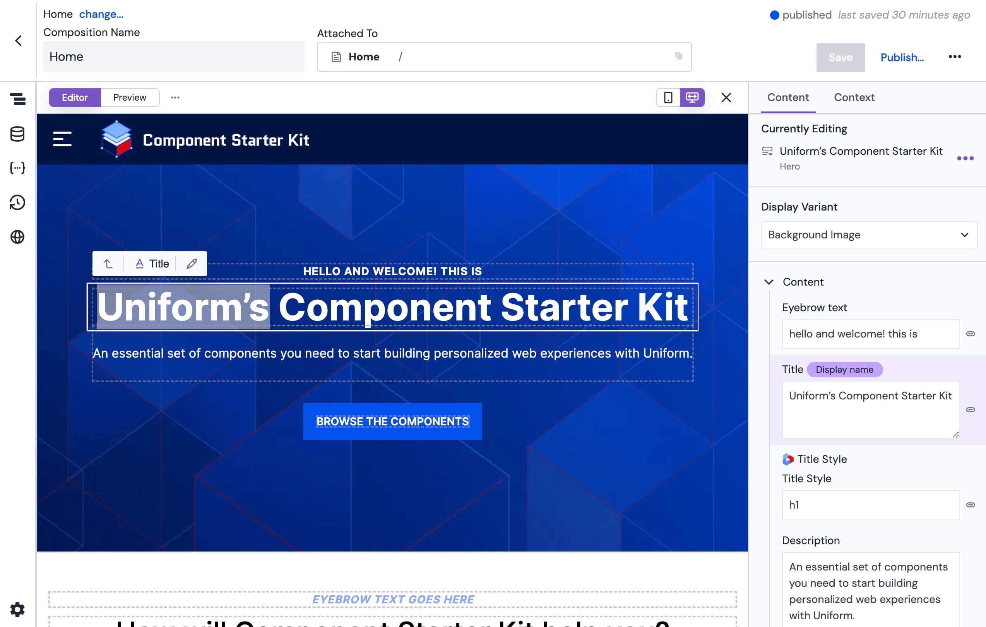Click Description textarea
Screen dimensions: 986x627
pos(871,590)
